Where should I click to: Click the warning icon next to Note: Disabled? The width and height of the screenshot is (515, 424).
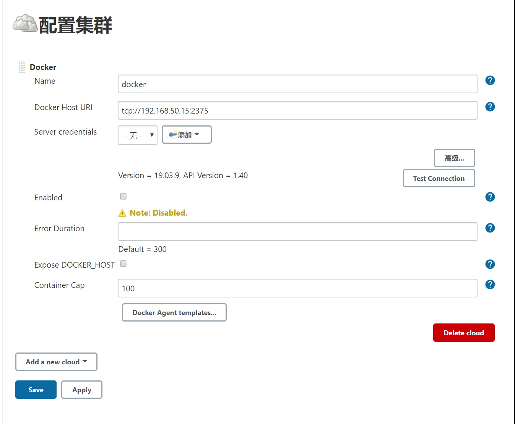(122, 213)
